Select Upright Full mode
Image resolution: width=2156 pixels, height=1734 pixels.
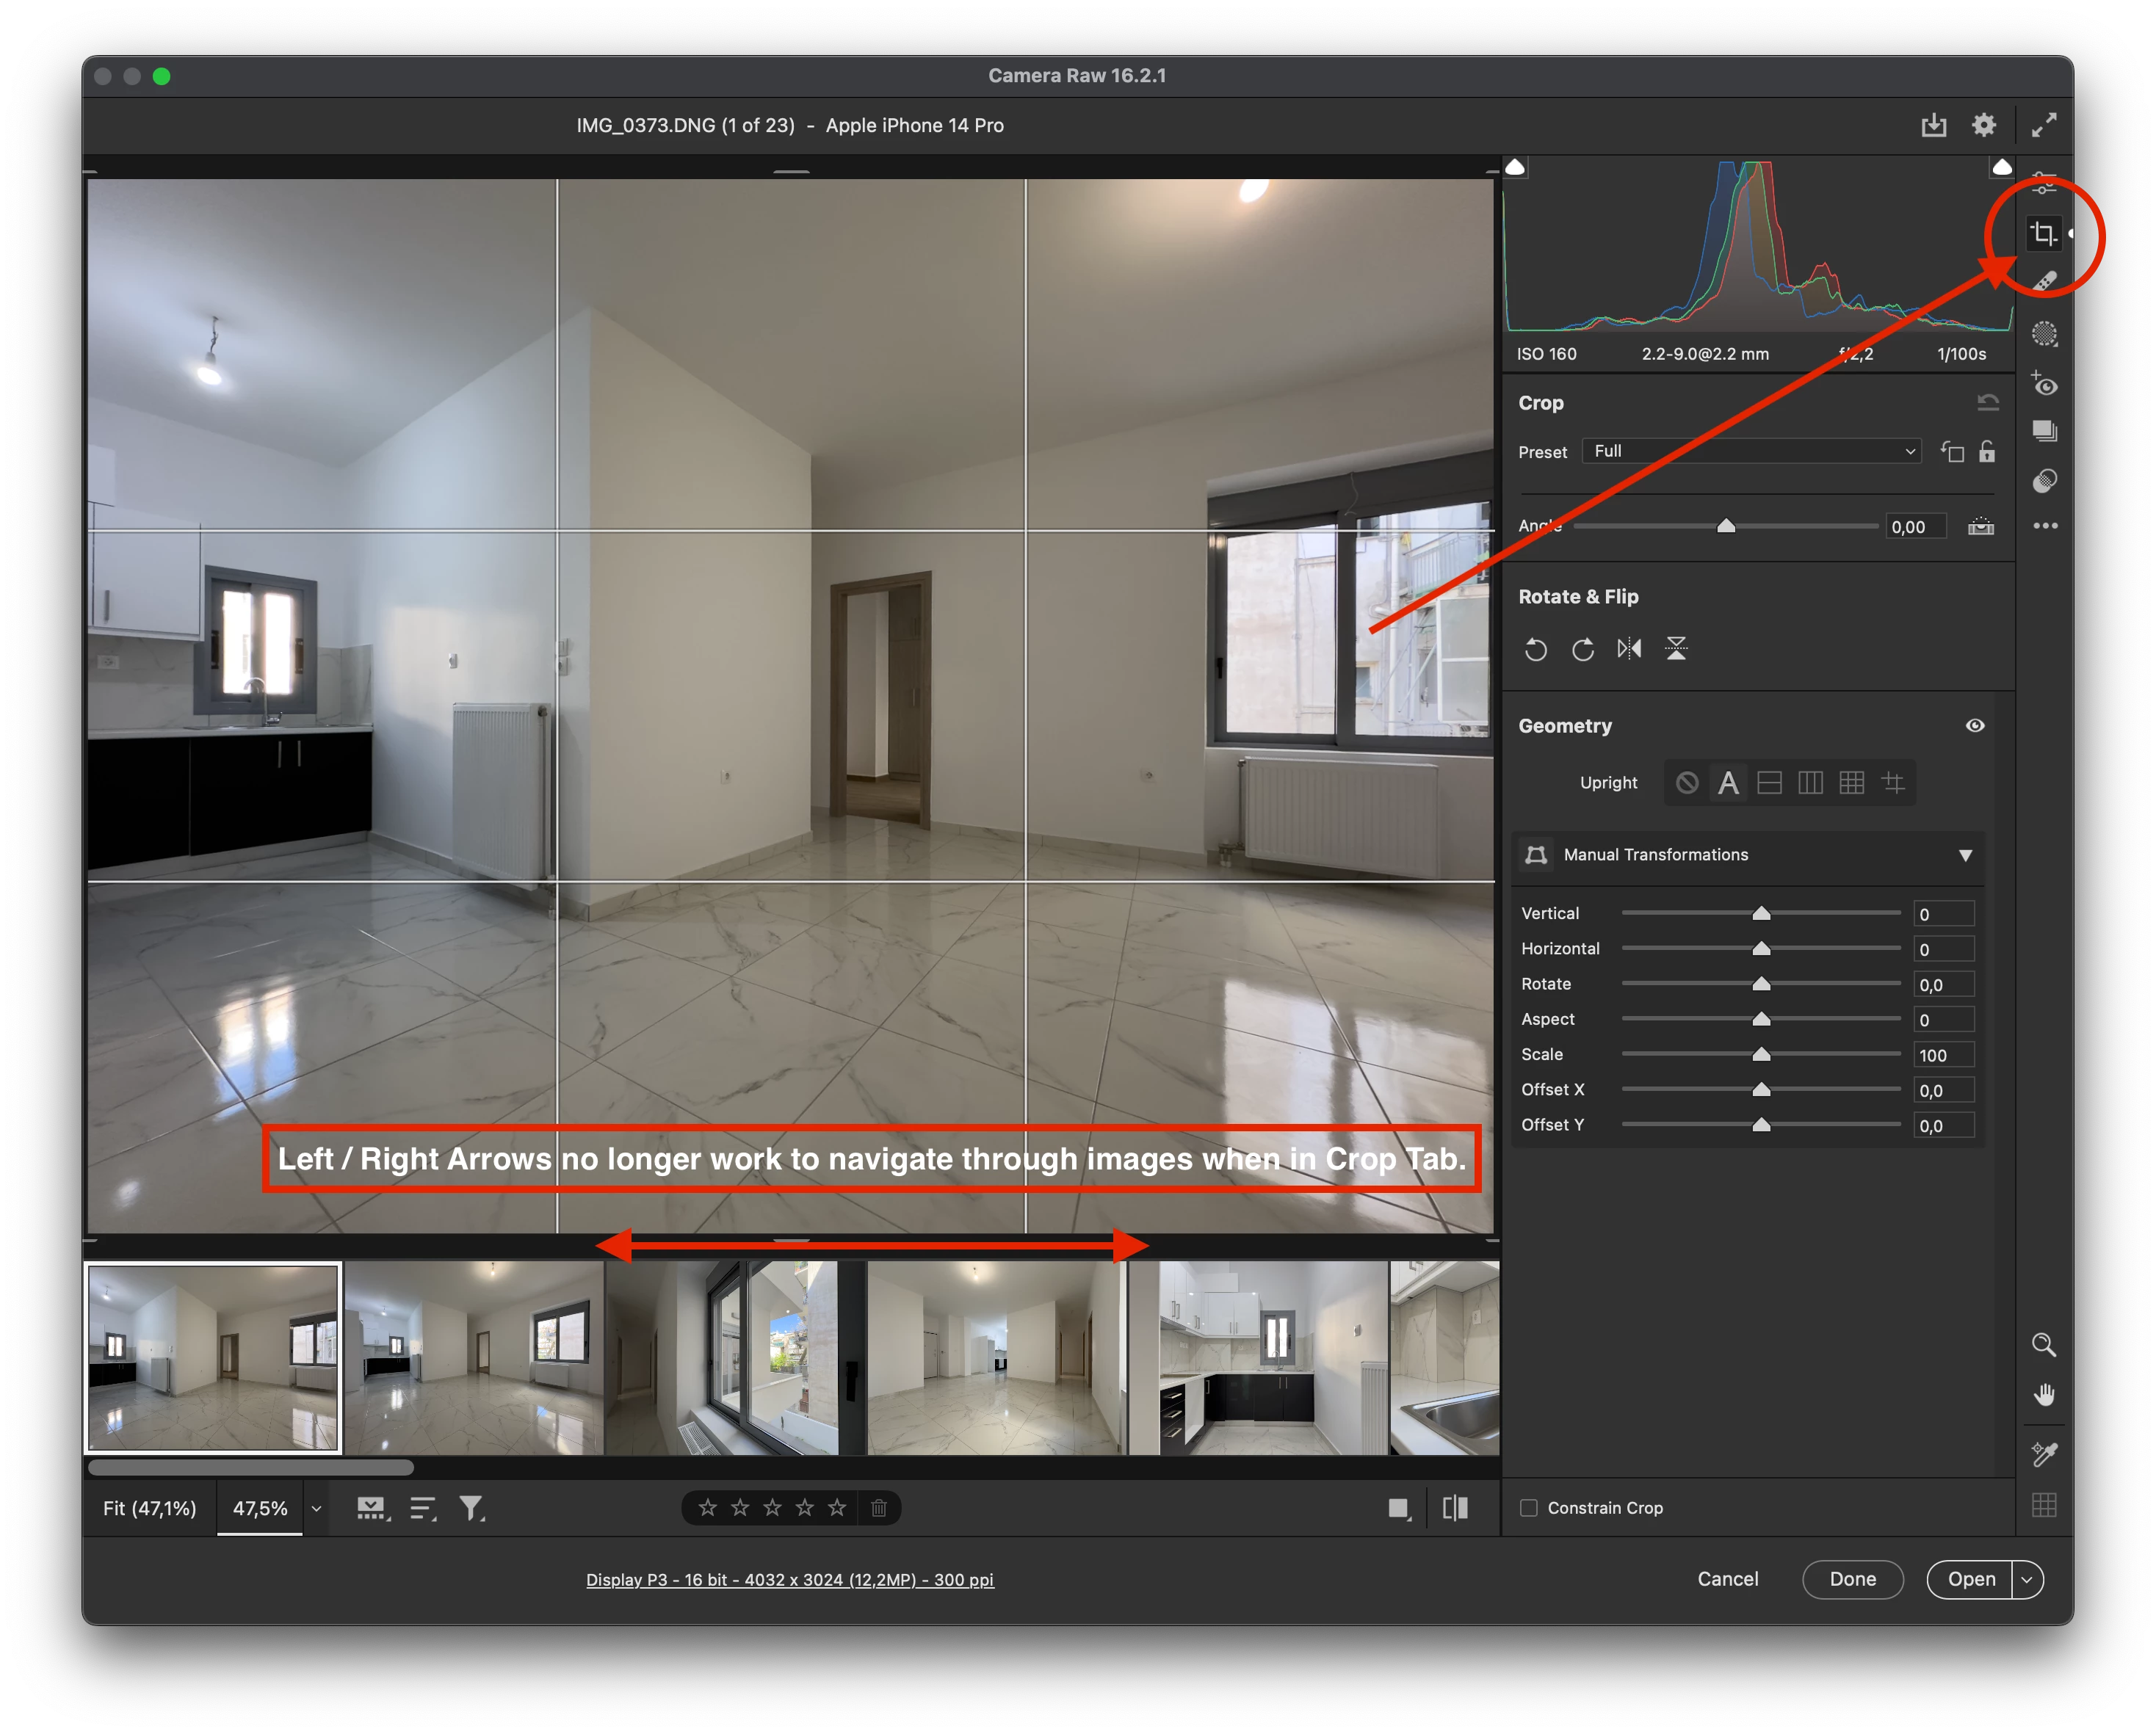(1851, 783)
